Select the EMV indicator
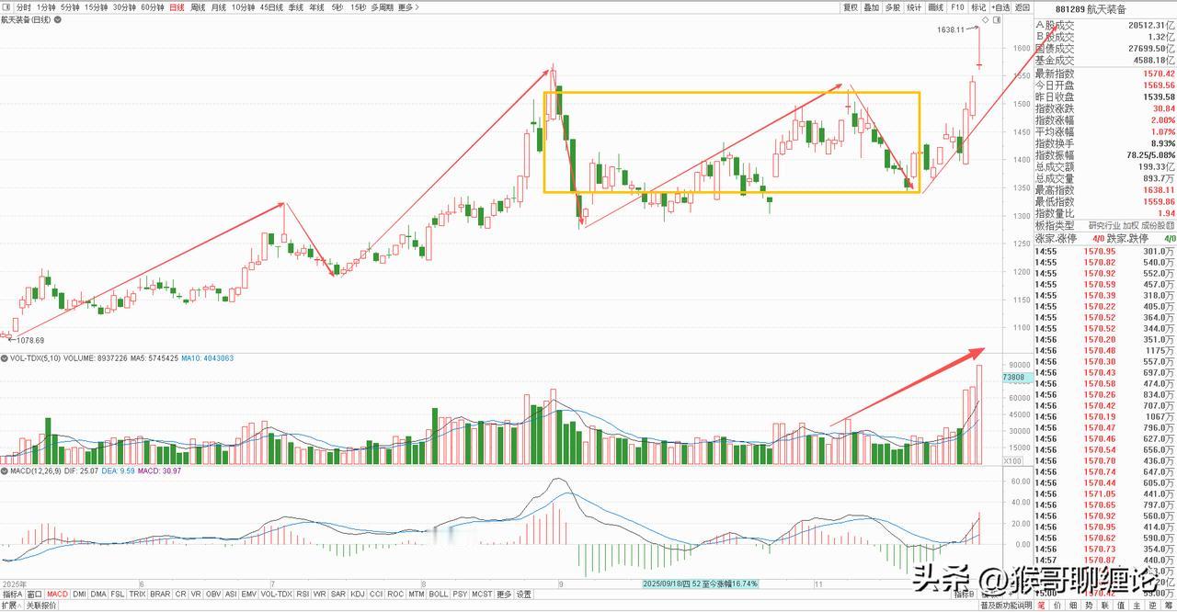The height and width of the screenshot is (612, 1177). pyautogui.click(x=248, y=595)
